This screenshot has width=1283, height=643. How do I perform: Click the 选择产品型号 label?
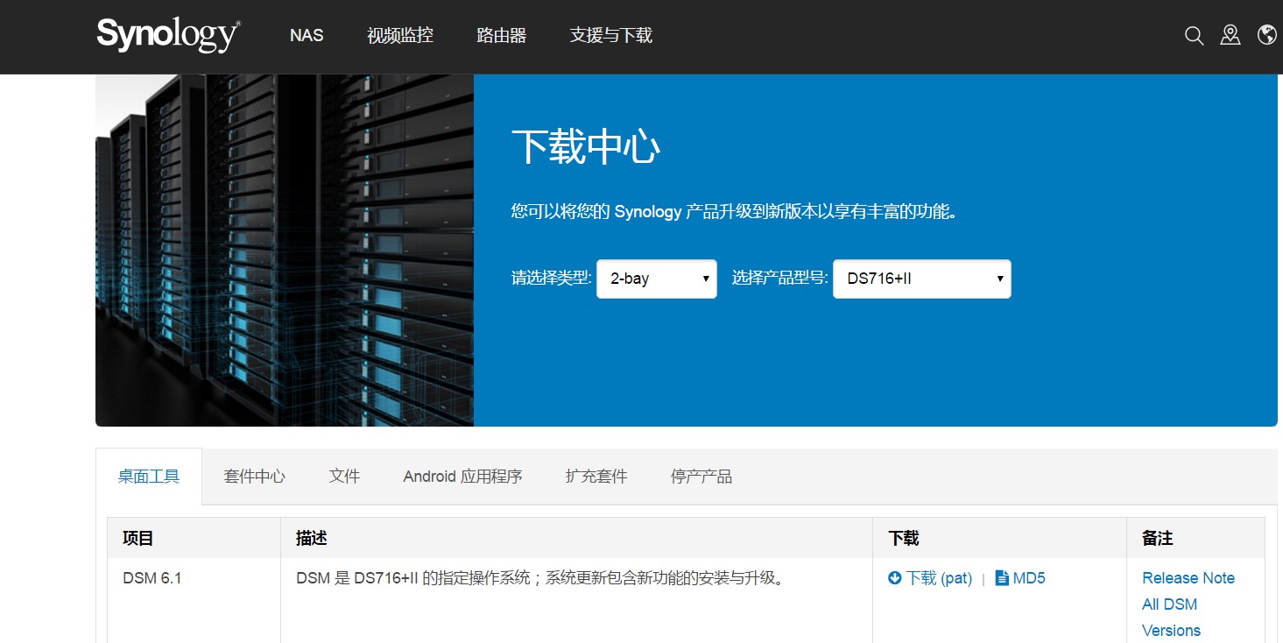(780, 279)
